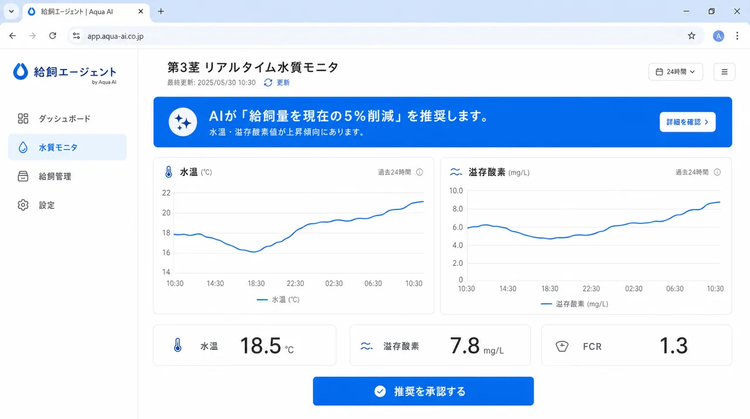This screenshot has height=419, width=750.
Task: Click the calendar icon in 24時間 selector
Action: tap(659, 72)
